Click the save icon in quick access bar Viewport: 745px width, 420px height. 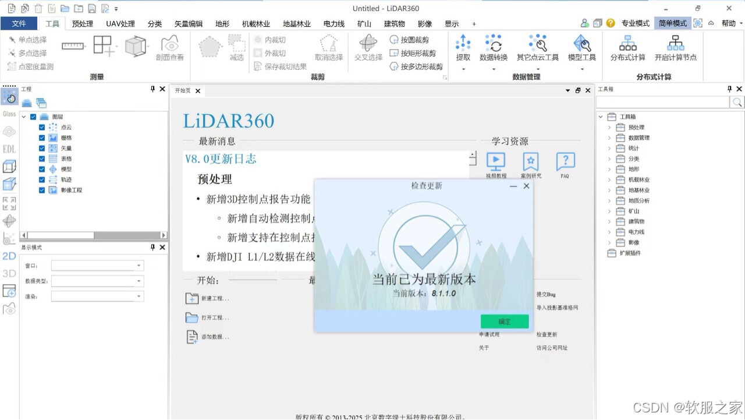click(91, 8)
